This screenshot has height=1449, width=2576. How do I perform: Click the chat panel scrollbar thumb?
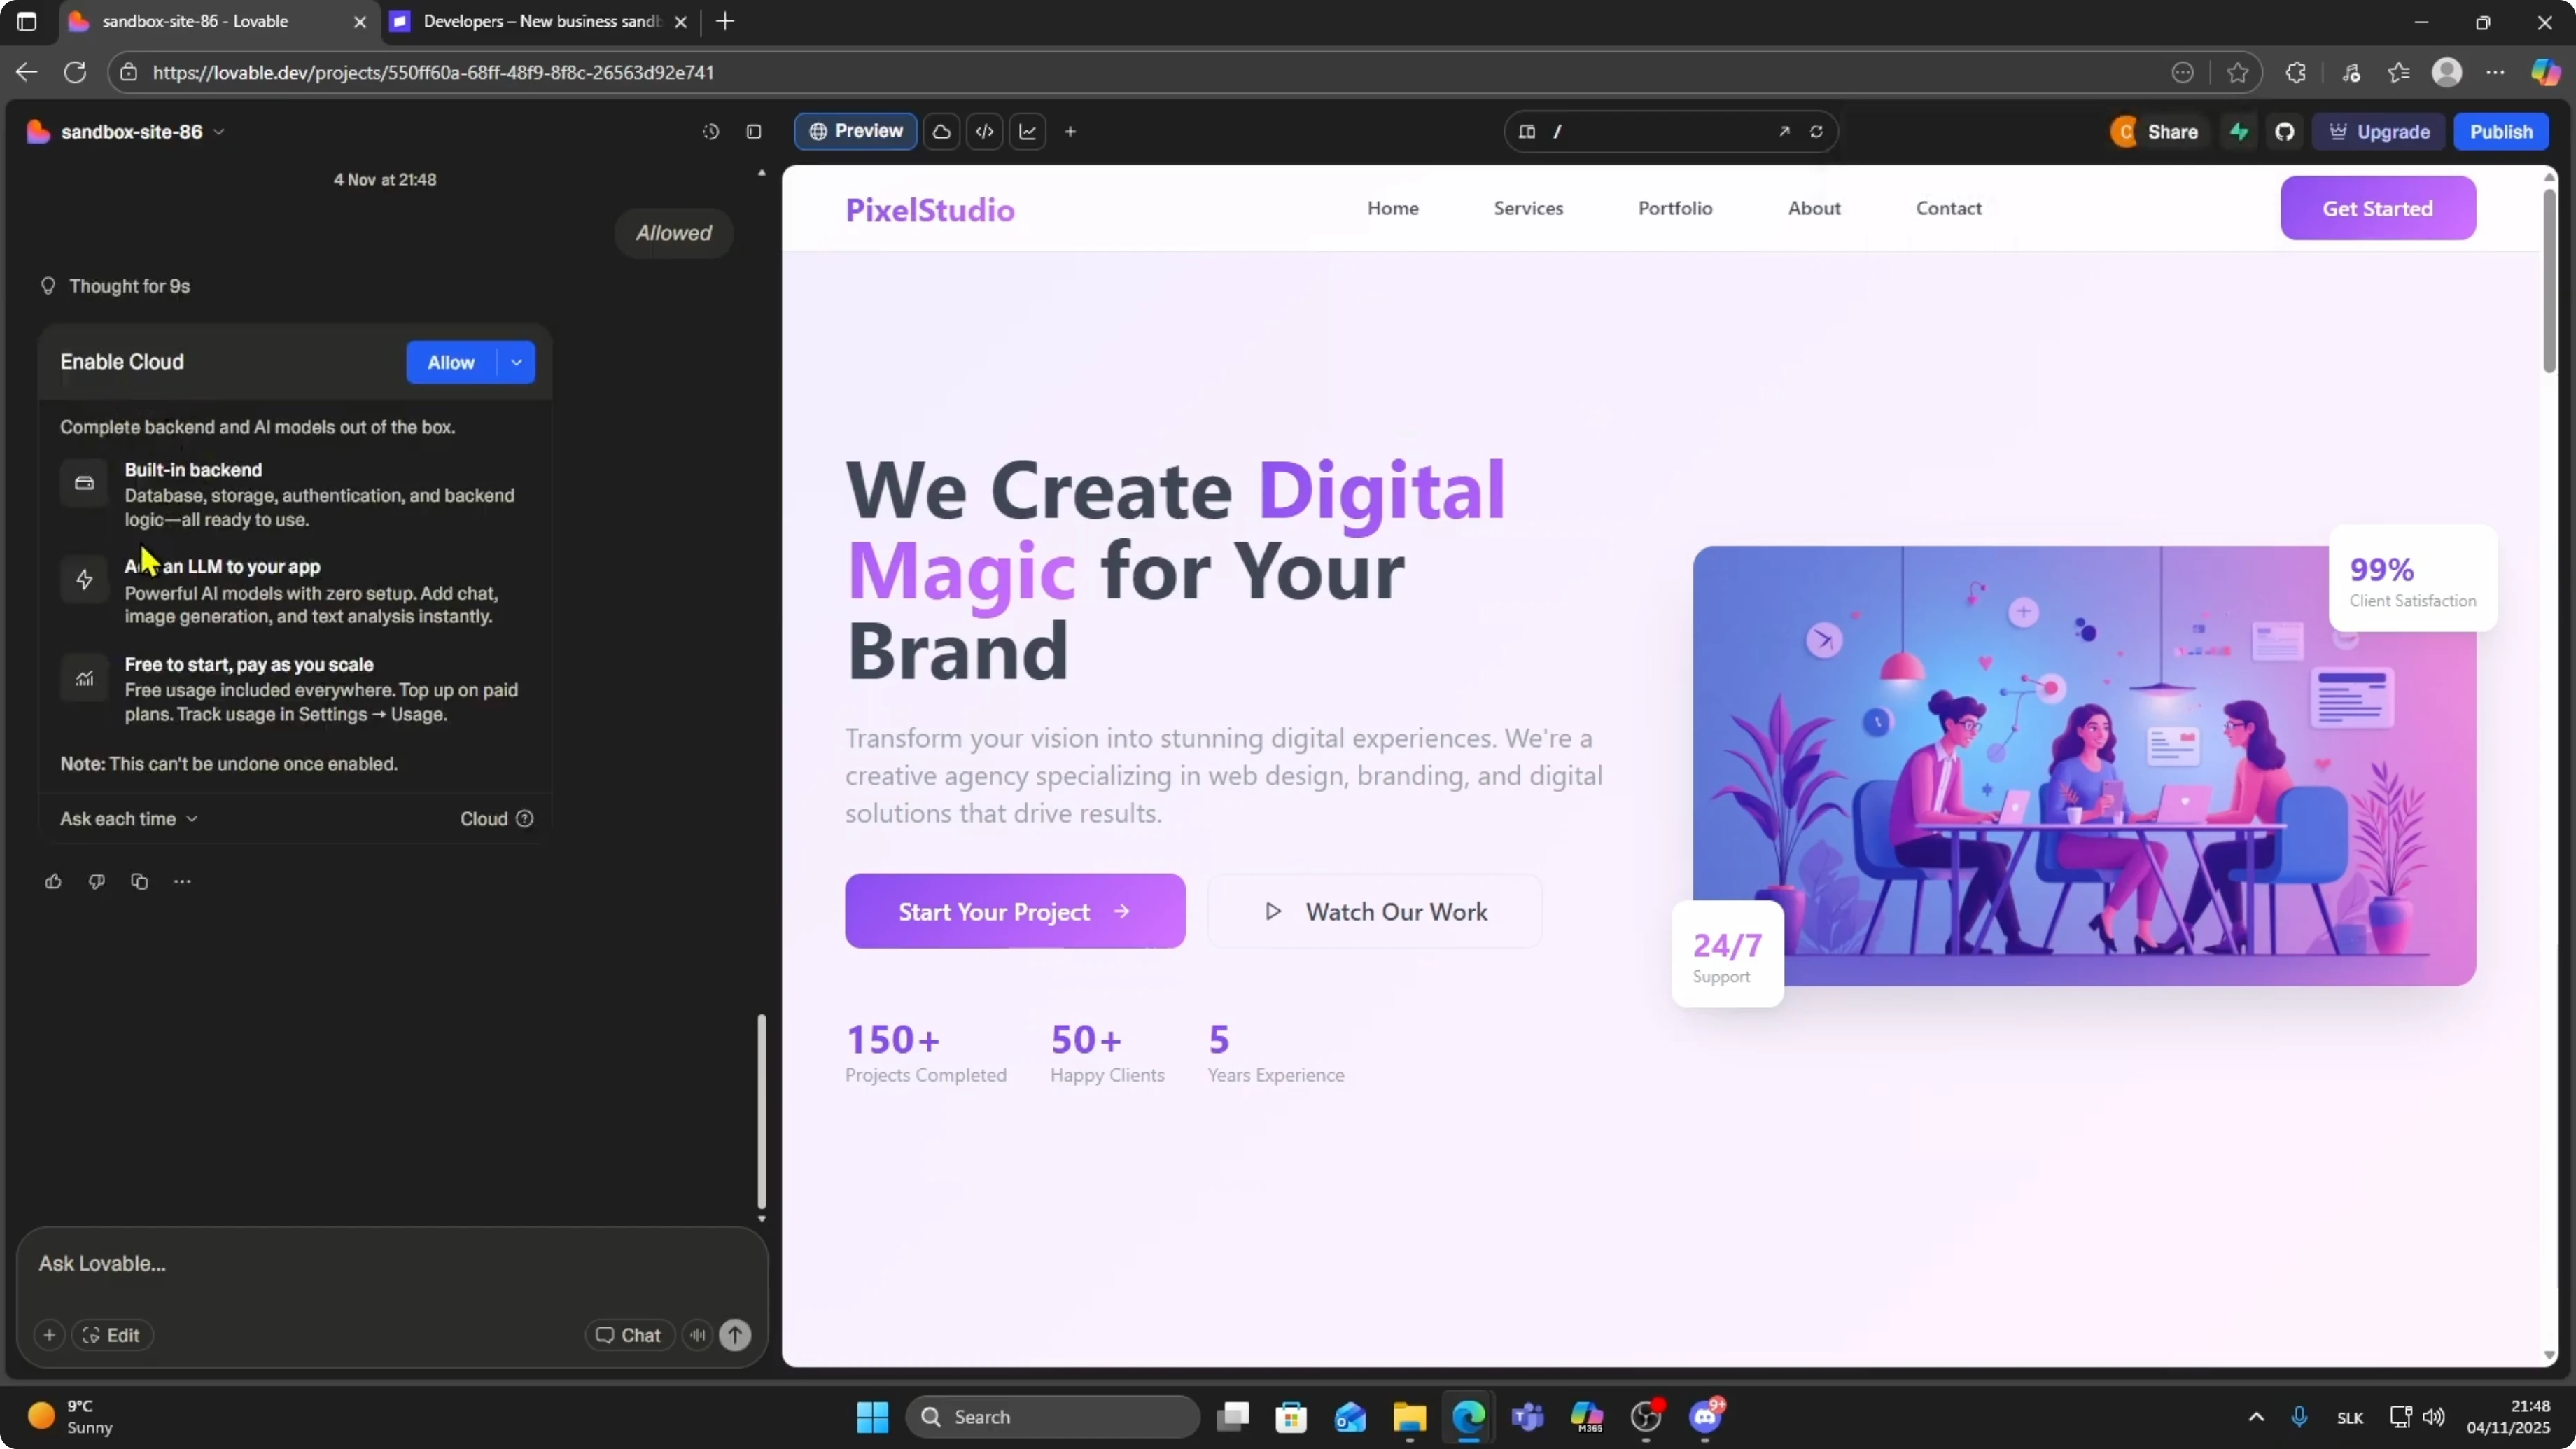(x=762, y=1111)
